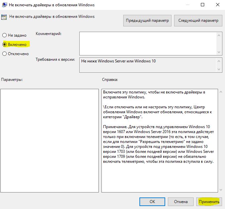Apply changes with 'Применить'
The width and height of the screenshot is (225, 209).
tap(209, 202)
